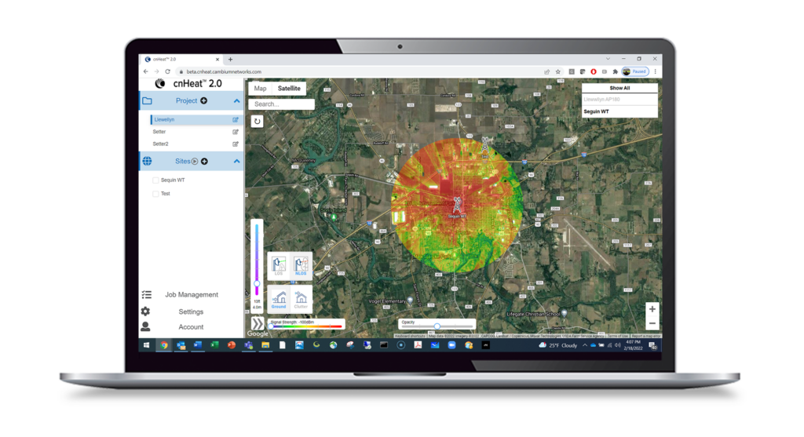Click the Show All button
804x437 pixels.
tap(619, 89)
